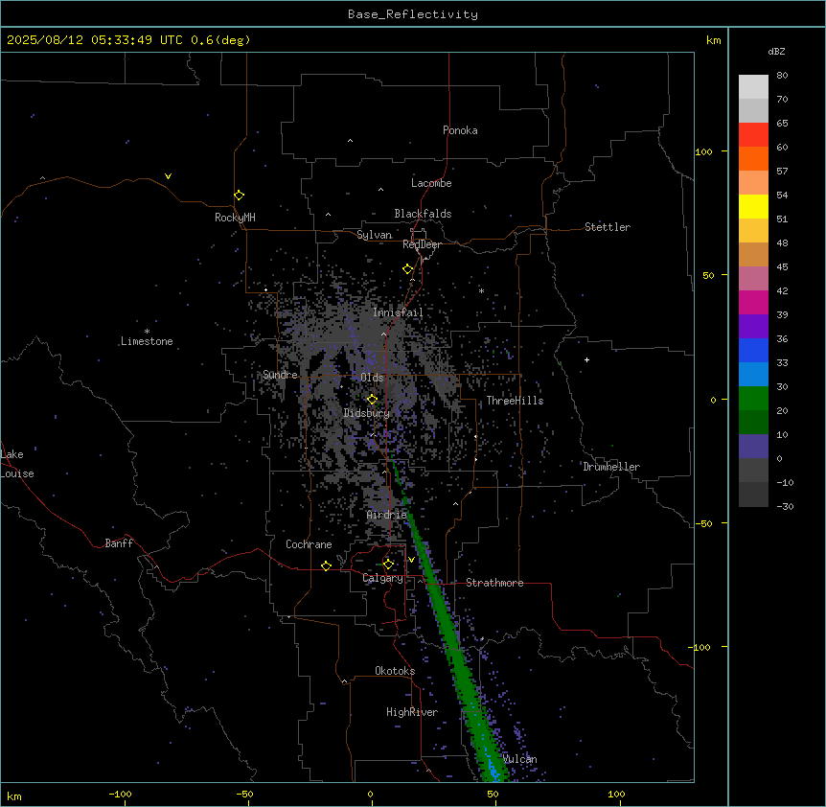Select the bright green 20–30 dBZ band
The height and width of the screenshot is (807, 826).
coord(753,399)
